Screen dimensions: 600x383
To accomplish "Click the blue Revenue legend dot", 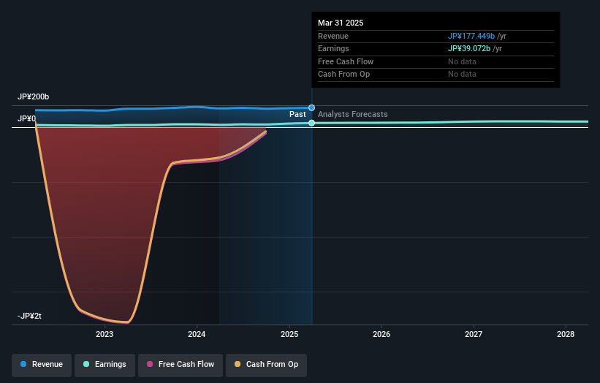I will pyautogui.click(x=23, y=364).
